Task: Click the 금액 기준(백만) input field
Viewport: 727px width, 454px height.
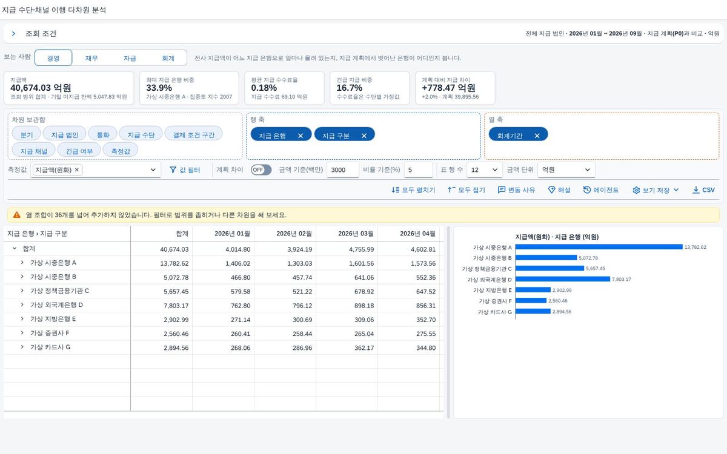Action: [343, 170]
